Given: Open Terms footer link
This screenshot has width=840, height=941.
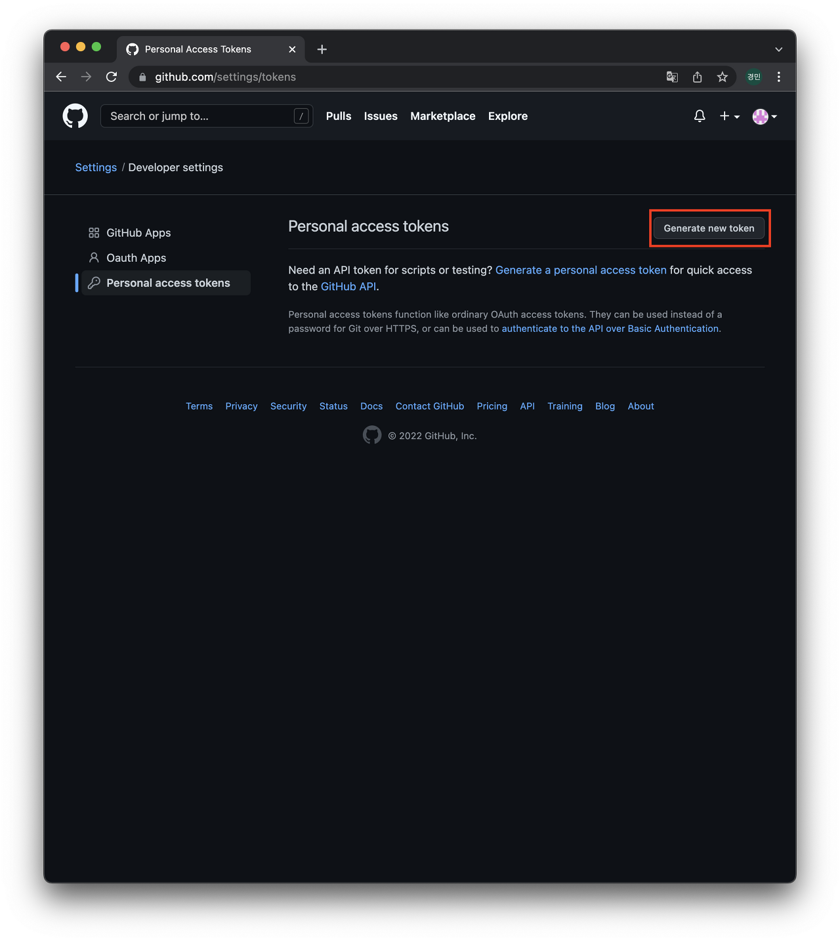Looking at the screenshot, I should pos(199,406).
